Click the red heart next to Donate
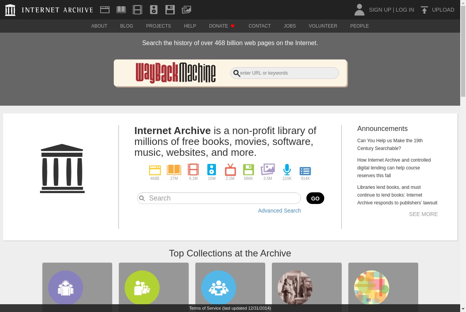Viewport: 466px width, 312px height. coord(233,26)
